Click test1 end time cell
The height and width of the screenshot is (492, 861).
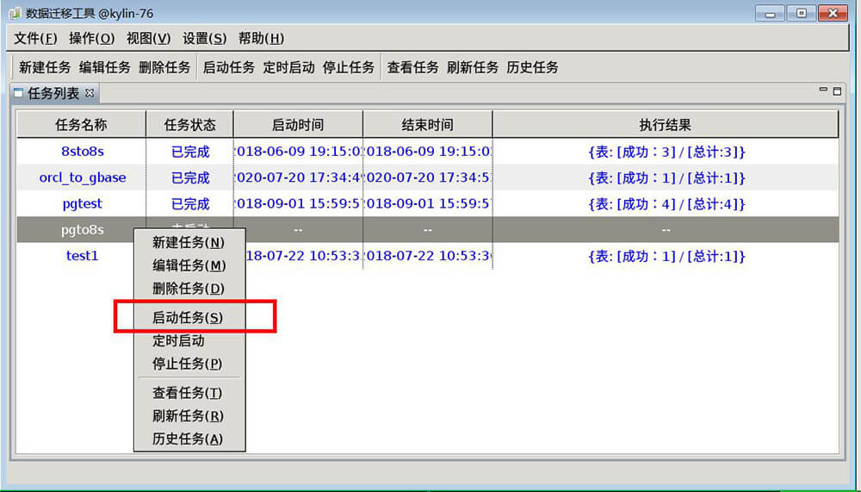point(428,256)
